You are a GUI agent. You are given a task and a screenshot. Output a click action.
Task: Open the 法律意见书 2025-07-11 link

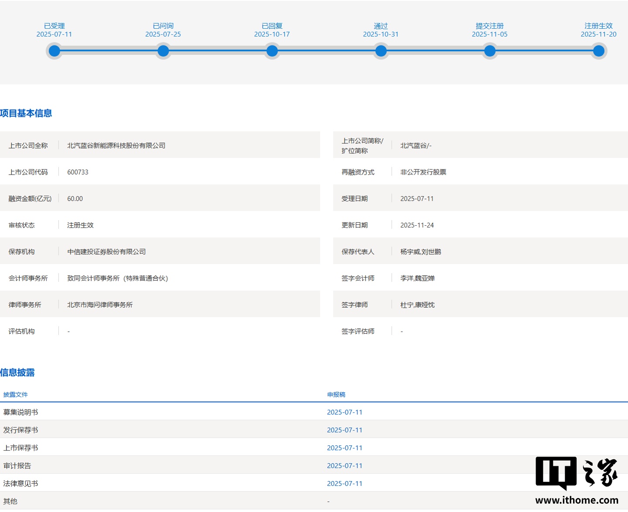coord(345,484)
